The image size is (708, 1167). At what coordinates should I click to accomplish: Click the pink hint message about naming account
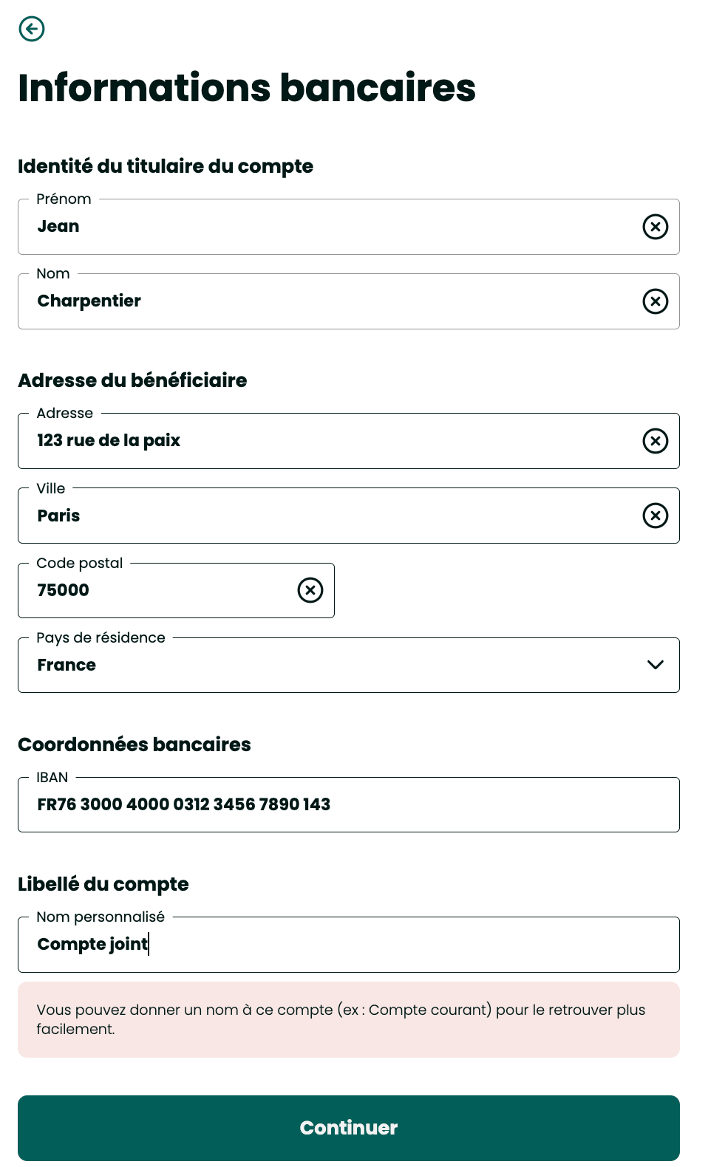click(347, 1019)
